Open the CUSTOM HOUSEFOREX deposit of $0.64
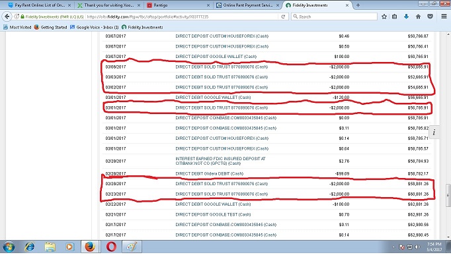This screenshot has width=451, height=265. click(222, 148)
